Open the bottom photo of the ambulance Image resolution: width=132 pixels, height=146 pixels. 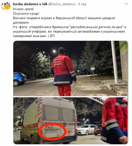pos(70,121)
